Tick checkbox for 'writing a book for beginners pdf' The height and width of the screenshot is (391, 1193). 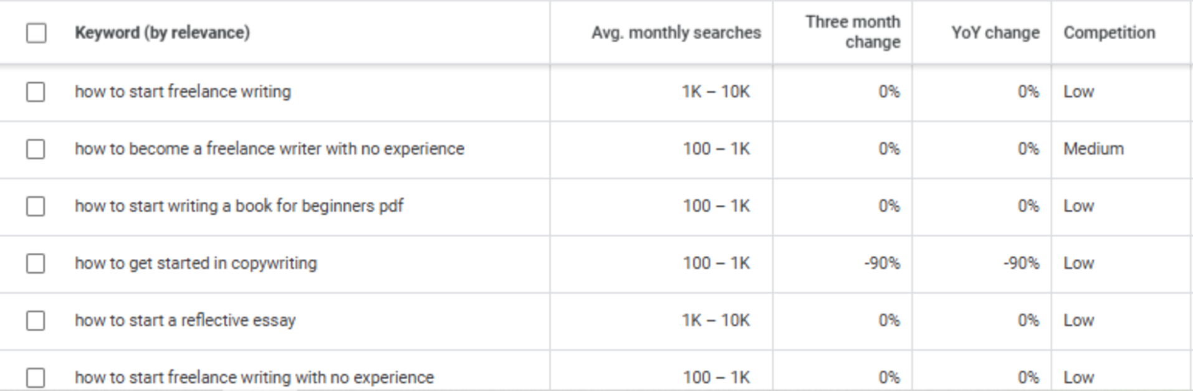point(36,206)
